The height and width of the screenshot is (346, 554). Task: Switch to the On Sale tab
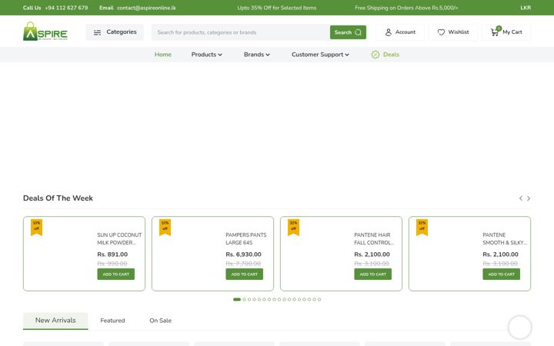tap(160, 321)
